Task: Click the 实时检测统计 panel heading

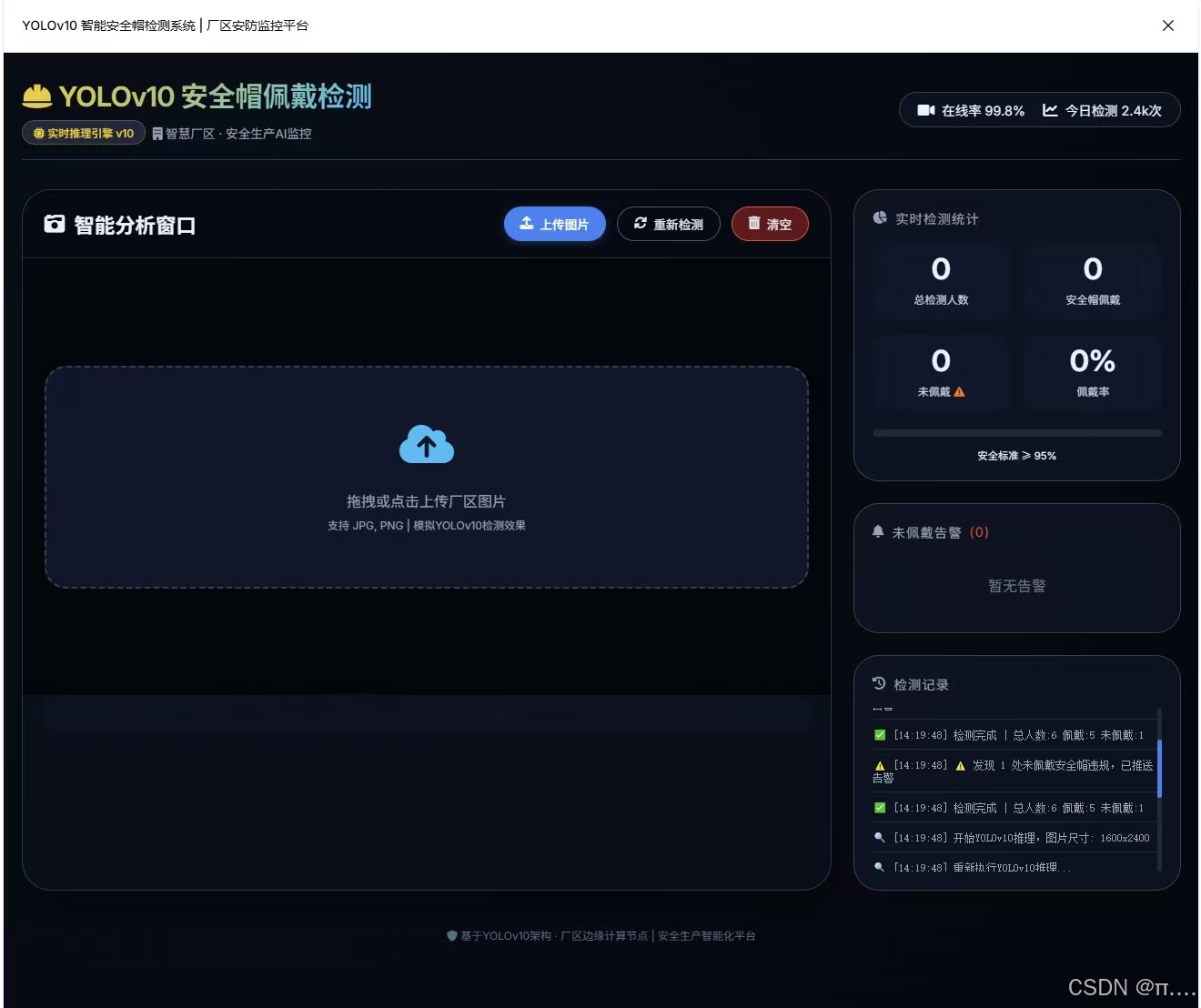Action: (937, 219)
